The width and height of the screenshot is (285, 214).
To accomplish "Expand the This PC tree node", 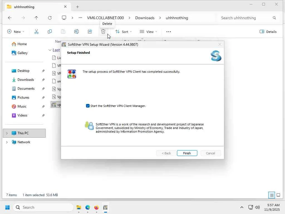I will pyautogui.click(x=7, y=133).
